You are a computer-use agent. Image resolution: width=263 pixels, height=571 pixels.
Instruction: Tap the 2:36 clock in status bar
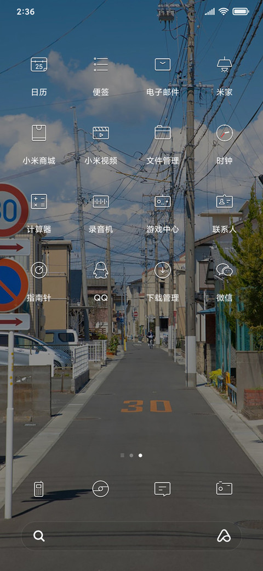pos(26,12)
